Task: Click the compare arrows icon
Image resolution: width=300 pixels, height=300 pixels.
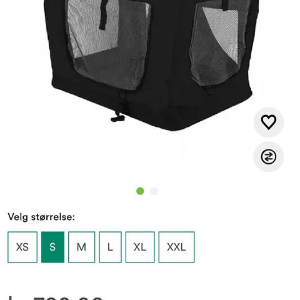Action: [269, 157]
